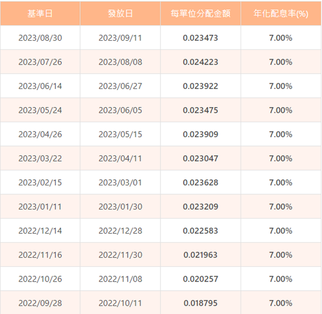Select the 2023/06/14 record date cell

40,86
